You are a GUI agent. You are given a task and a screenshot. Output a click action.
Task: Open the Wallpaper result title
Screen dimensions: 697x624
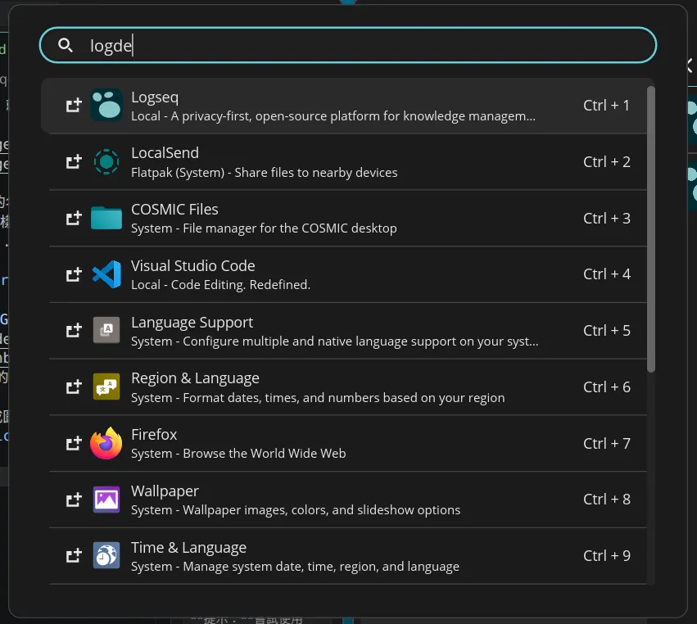coord(165,491)
